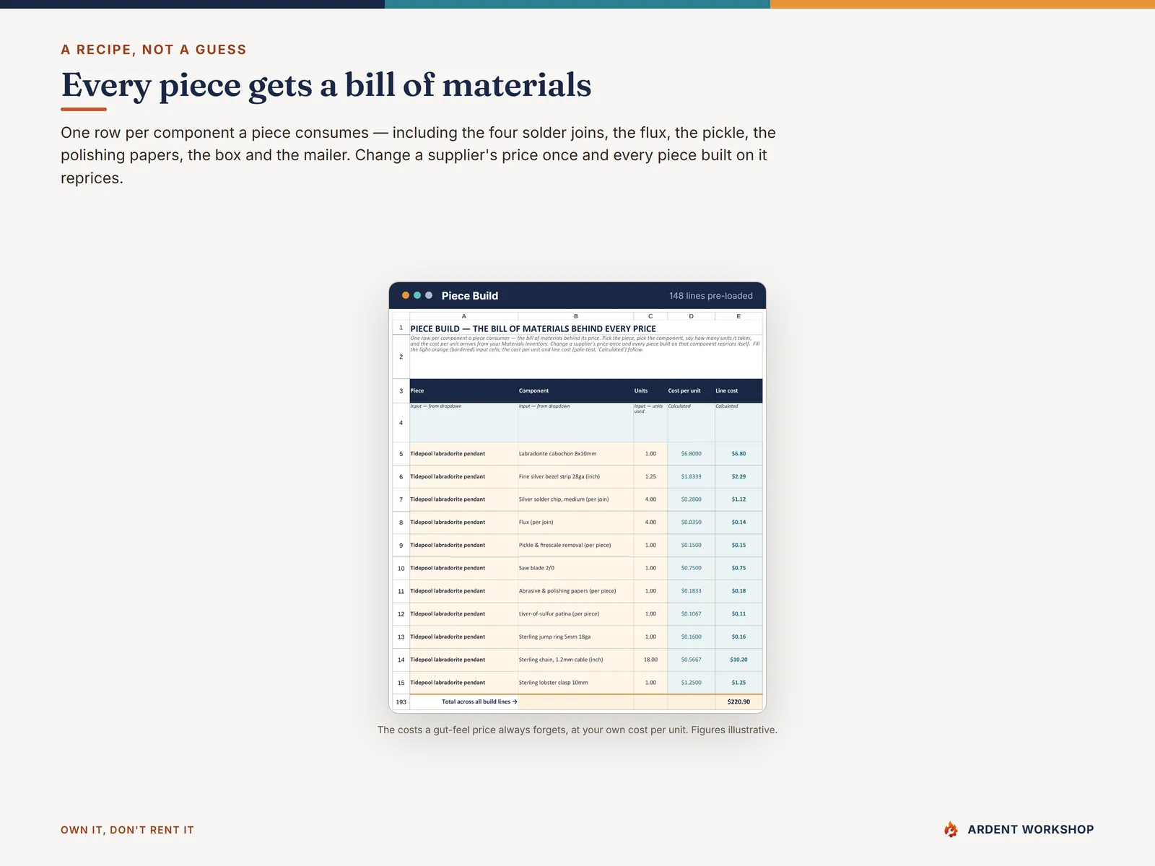Open the piece dropdown cell in row 15
Image resolution: width=1155 pixels, height=866 pixels.
[463, 683]
